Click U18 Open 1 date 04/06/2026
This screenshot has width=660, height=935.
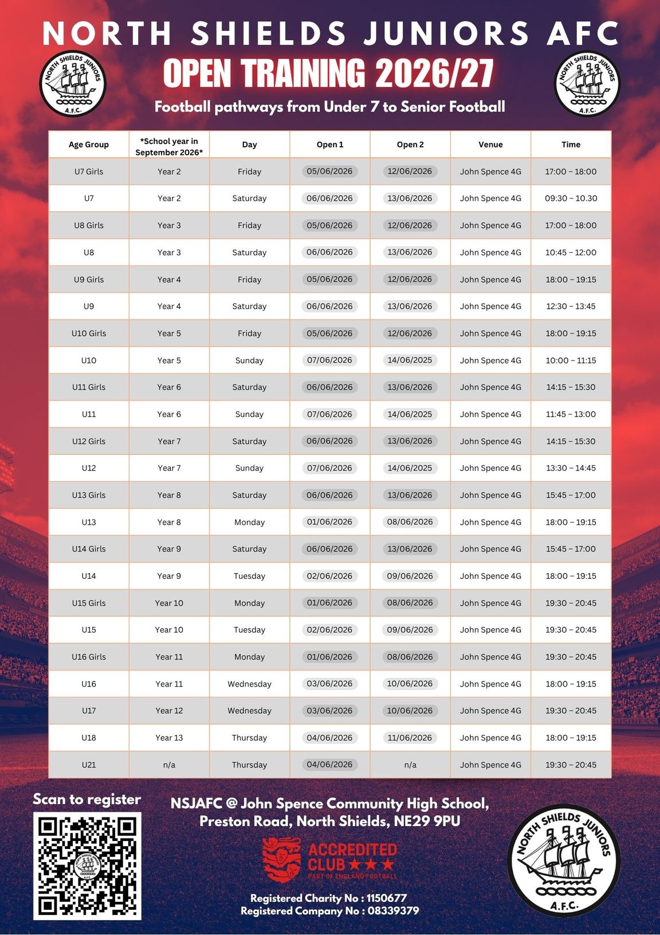[x=329, y=738]
